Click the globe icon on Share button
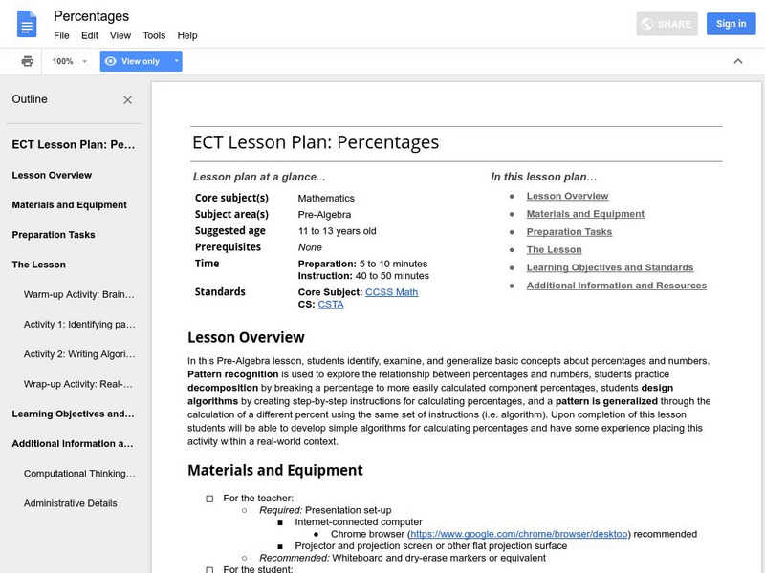The width and height of the screenshot is (765, 573). click(x=647, y=24)
